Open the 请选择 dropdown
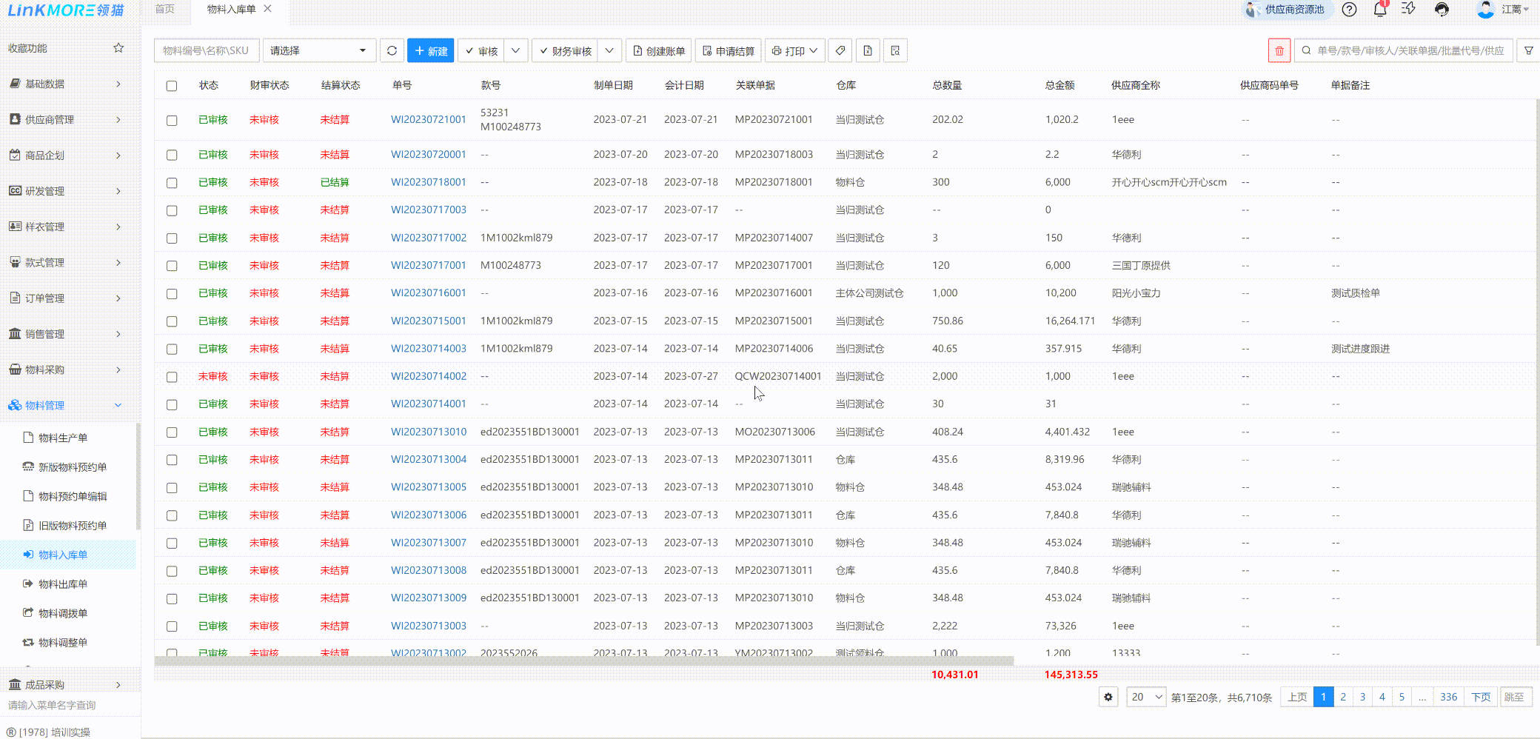The image size is (1540, 739). [318, 51]
